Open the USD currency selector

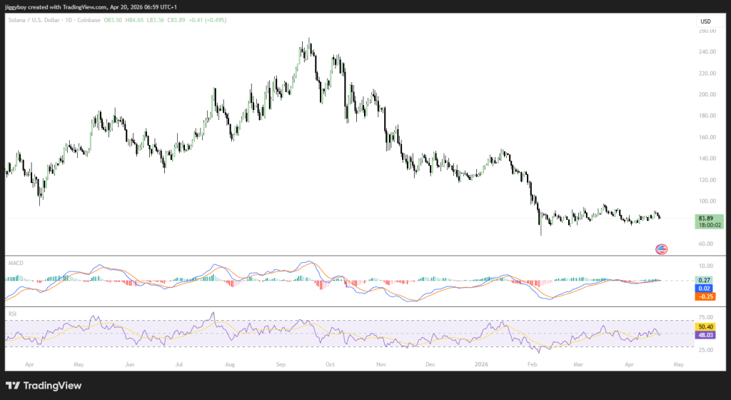click(710, 21)
